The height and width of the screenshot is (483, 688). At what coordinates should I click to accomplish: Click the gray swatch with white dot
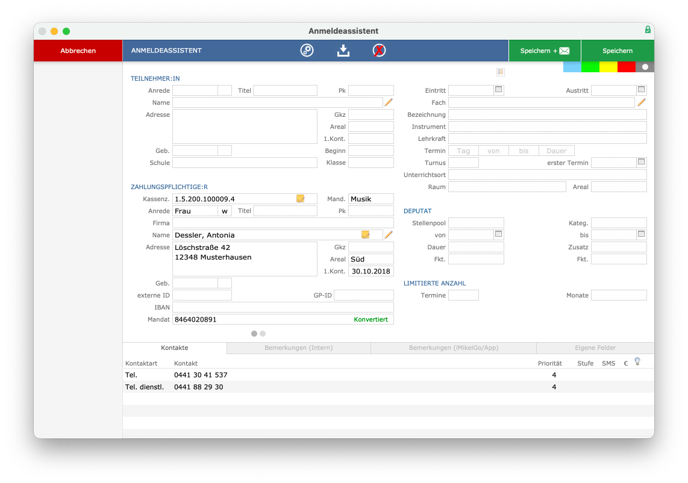pos(645,67)
